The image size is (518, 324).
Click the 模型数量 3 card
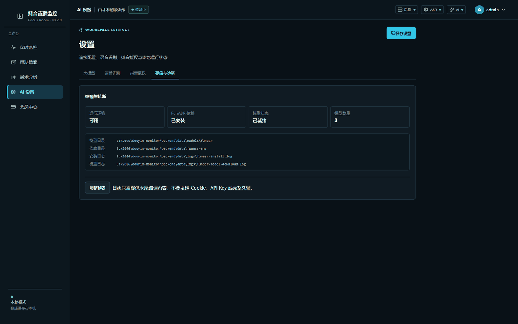(x=370, y=117)
